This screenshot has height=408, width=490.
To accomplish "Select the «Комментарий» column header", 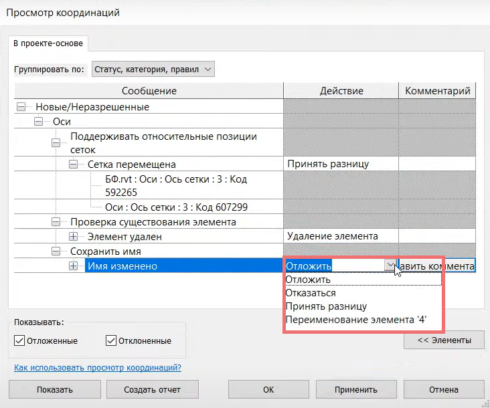I will [x=437, y=90].
